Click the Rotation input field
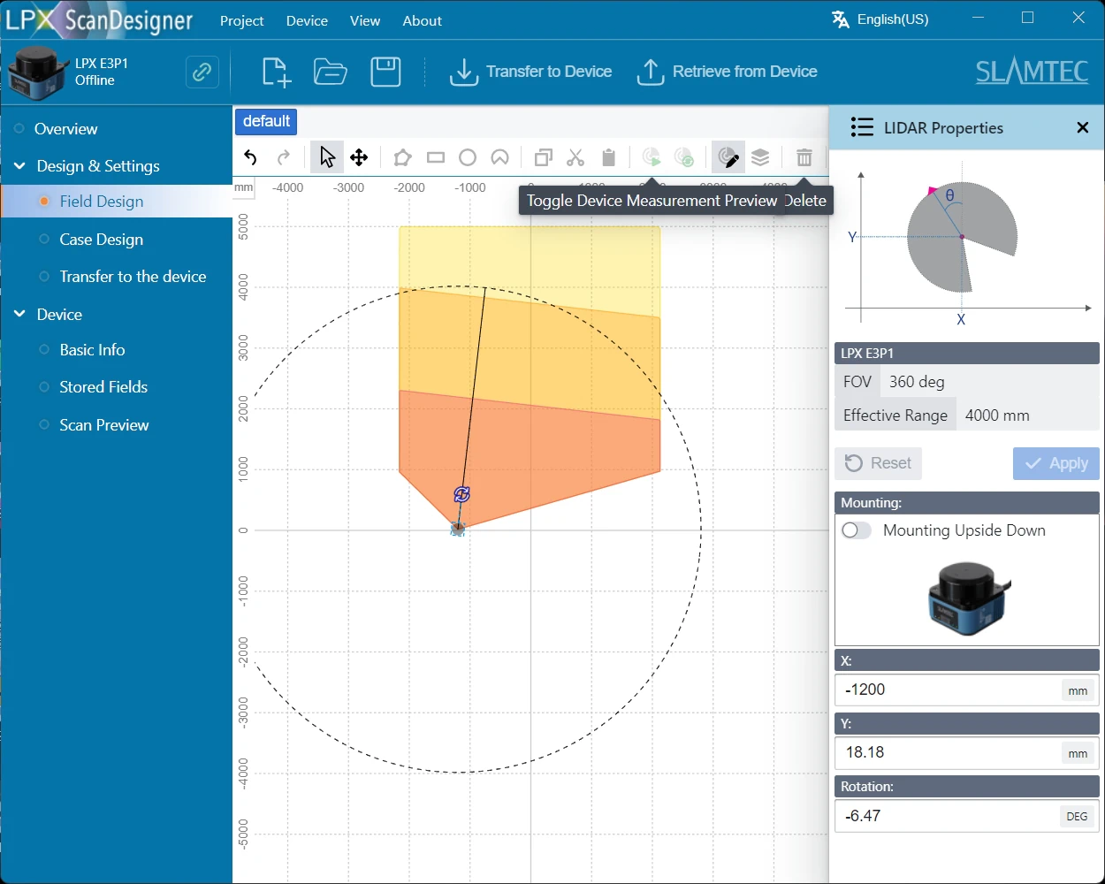 946,816
